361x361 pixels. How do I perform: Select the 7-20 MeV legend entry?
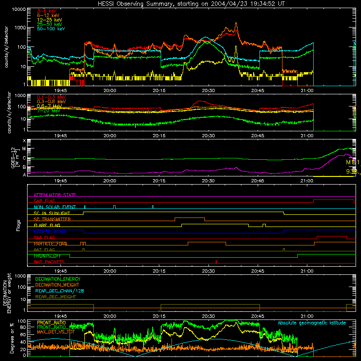point(48,111)
